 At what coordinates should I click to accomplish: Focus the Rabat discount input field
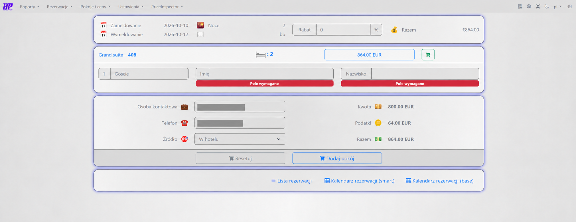coord(343,30)
